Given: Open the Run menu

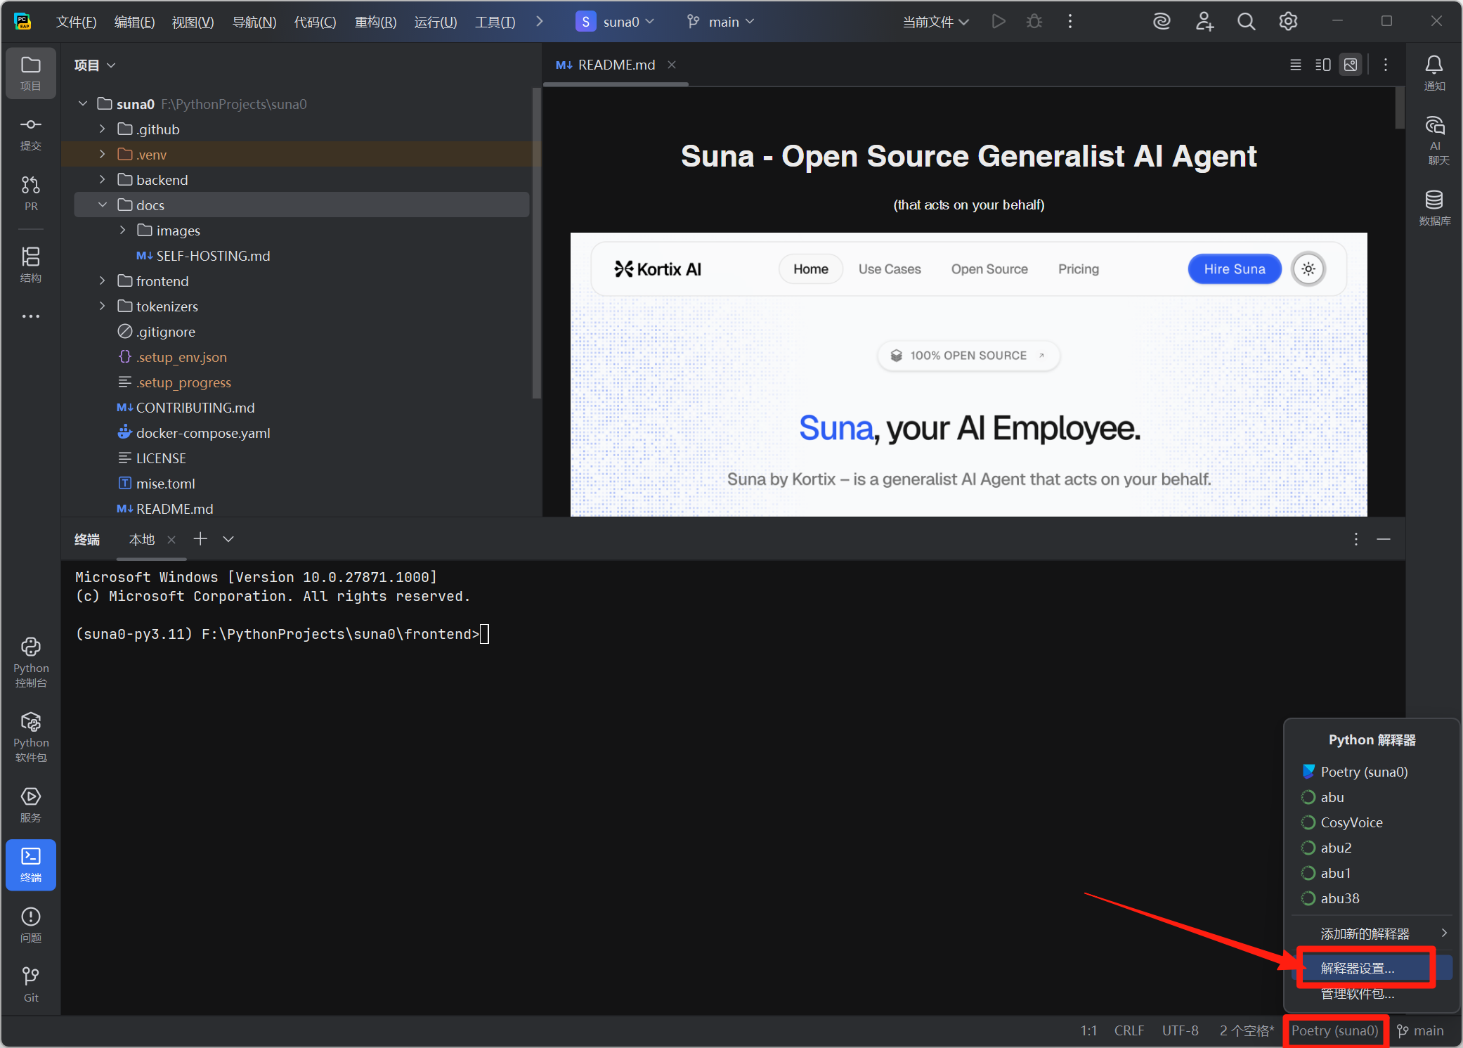Looking at the screenshot, I should [435, 22].
